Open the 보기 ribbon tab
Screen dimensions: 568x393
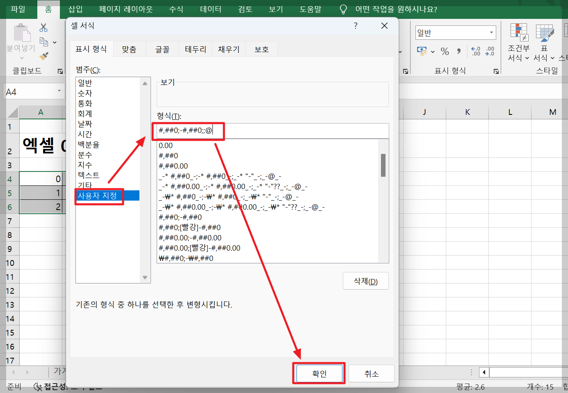coord(276,9)
